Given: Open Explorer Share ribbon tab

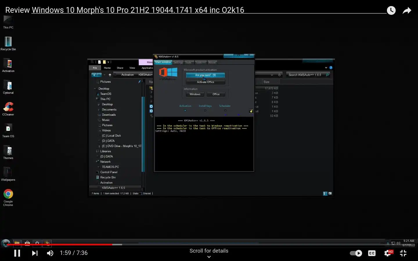Looking at the screenshot, I should point(120,68).
